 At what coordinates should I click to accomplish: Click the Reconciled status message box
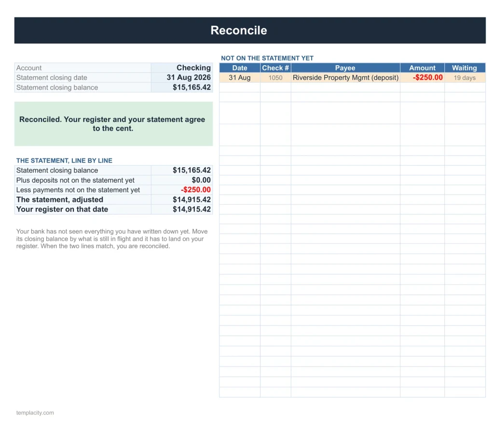(x=113, y=124)
